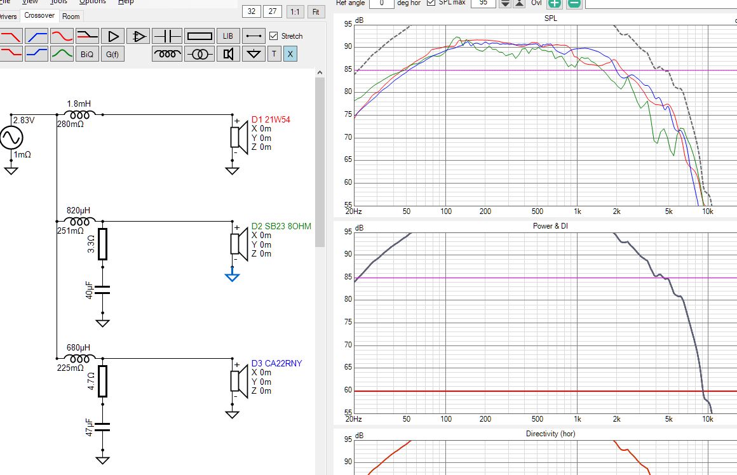Click the Ref angle input field
The width and height of the screenshot is (737, 475).
coord(382,3)
